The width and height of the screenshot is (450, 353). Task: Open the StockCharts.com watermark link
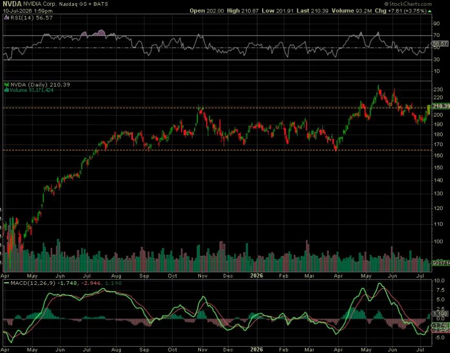408,4
